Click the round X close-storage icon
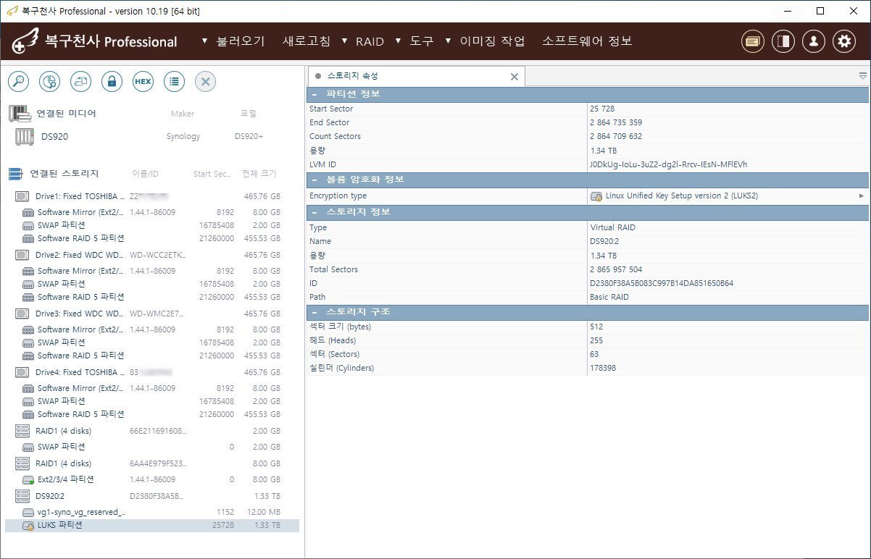871x559 pixels. point(205,82)
